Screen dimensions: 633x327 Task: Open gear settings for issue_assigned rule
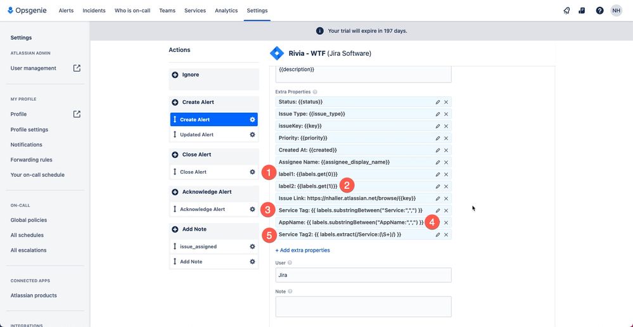(252, 247)
